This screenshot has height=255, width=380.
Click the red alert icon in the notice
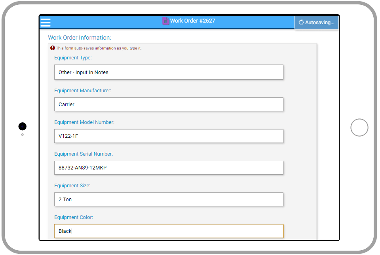pos(52,48)
